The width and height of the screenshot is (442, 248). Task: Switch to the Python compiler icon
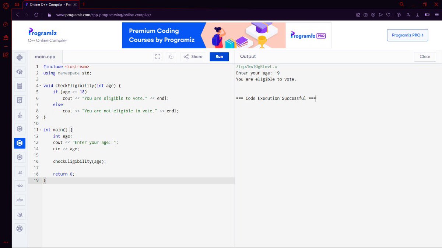pyautogui.click(x=20, y=57)
